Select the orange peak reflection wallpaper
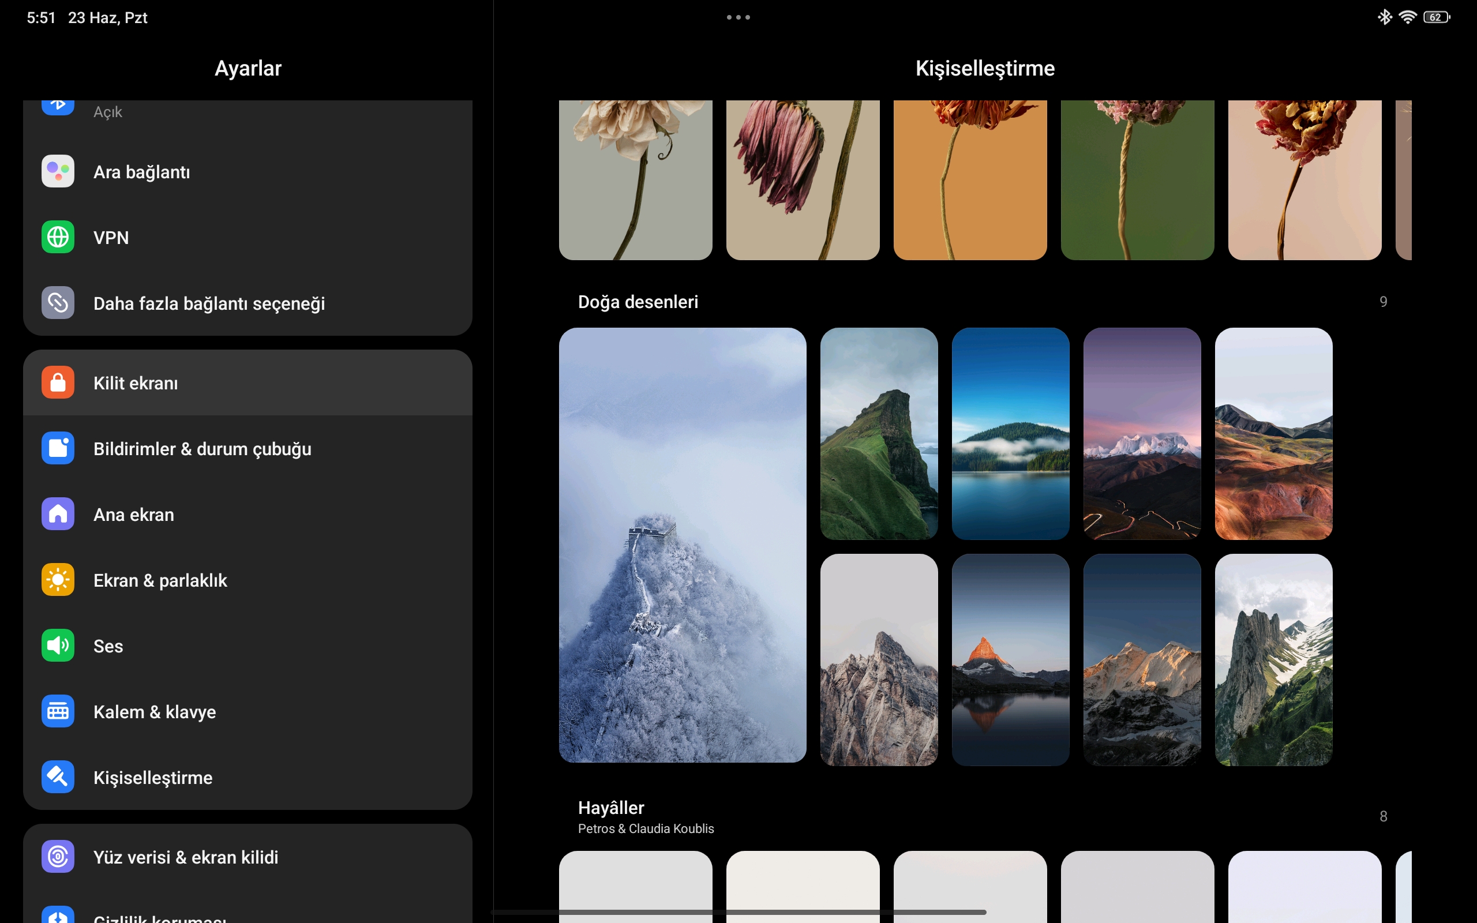The width and height of the screenshot is (1477, 923). coord(1010,660)
